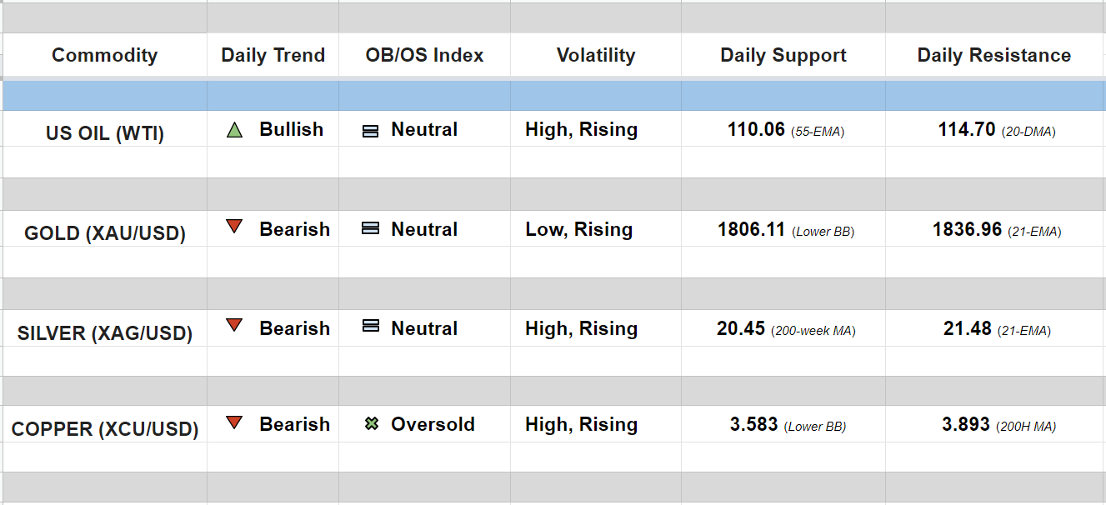Screen dimensions: 1106x505
Task: Click the red bearish arrow for Gold
Action: point(234,227)
